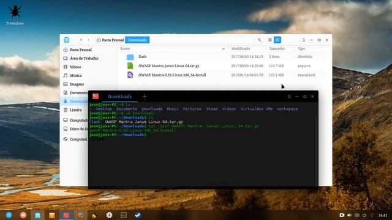Select the flash folder icon

[x=130, y=57]
